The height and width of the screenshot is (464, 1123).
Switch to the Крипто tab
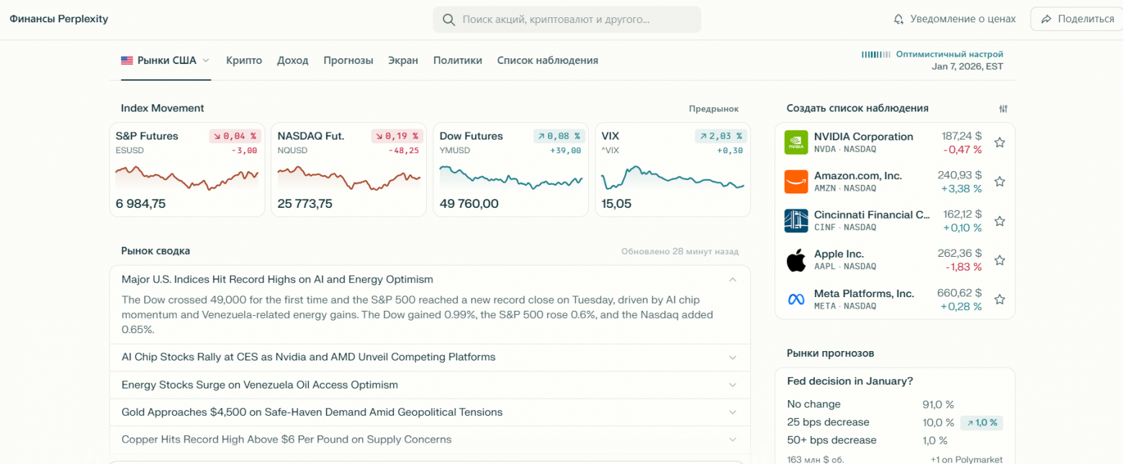(x=244, y=60)
